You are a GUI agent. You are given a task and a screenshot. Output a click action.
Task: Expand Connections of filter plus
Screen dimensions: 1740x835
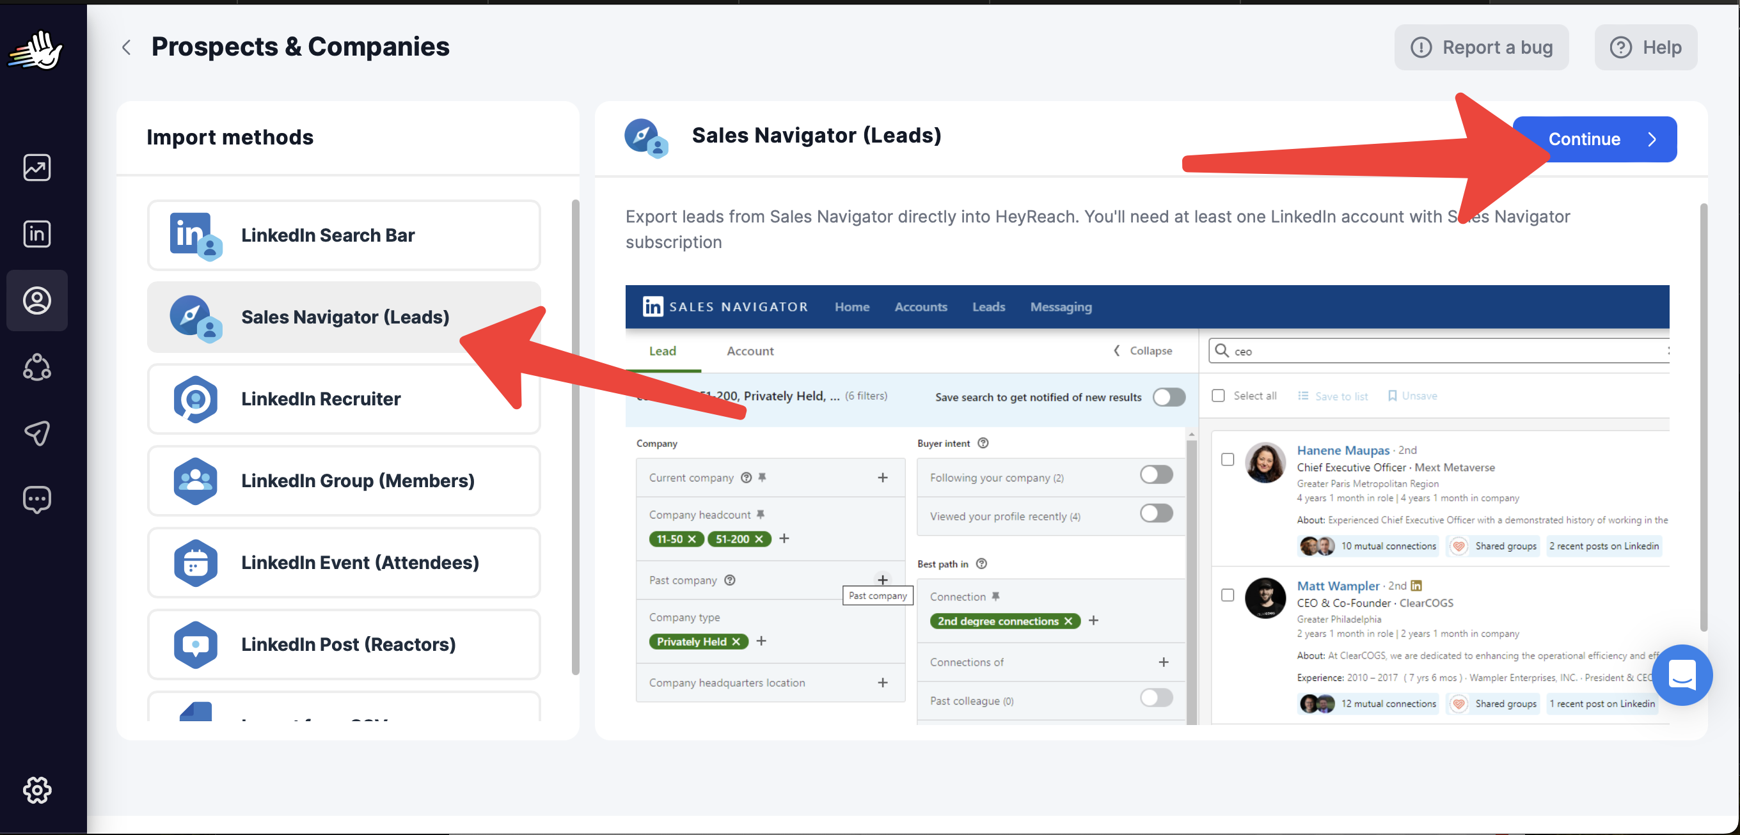1163,662
